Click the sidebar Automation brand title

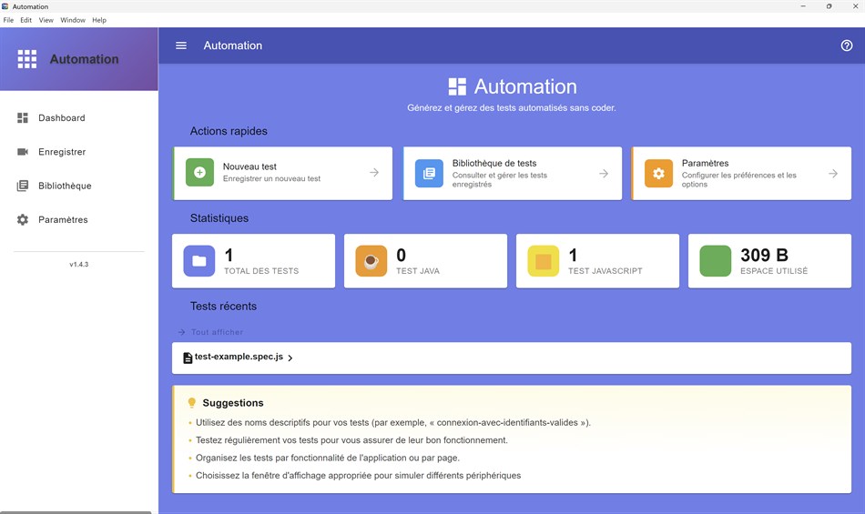[x=84, y=59]
